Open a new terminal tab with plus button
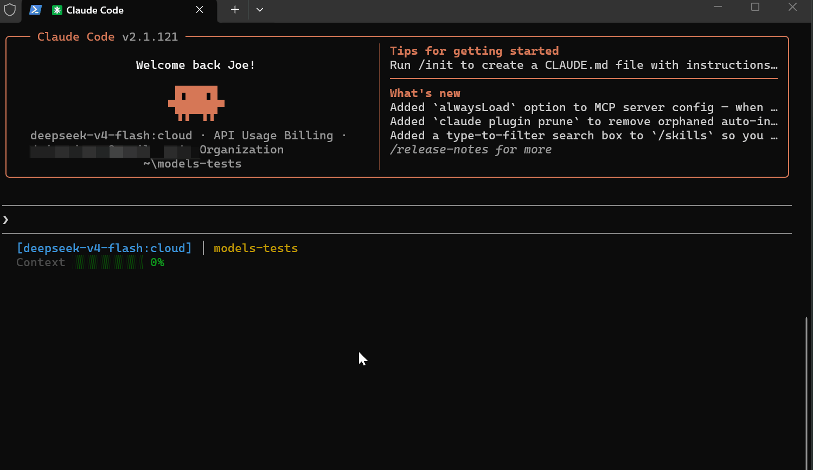This screenshot has height=470, width=813. coord(235,10)
